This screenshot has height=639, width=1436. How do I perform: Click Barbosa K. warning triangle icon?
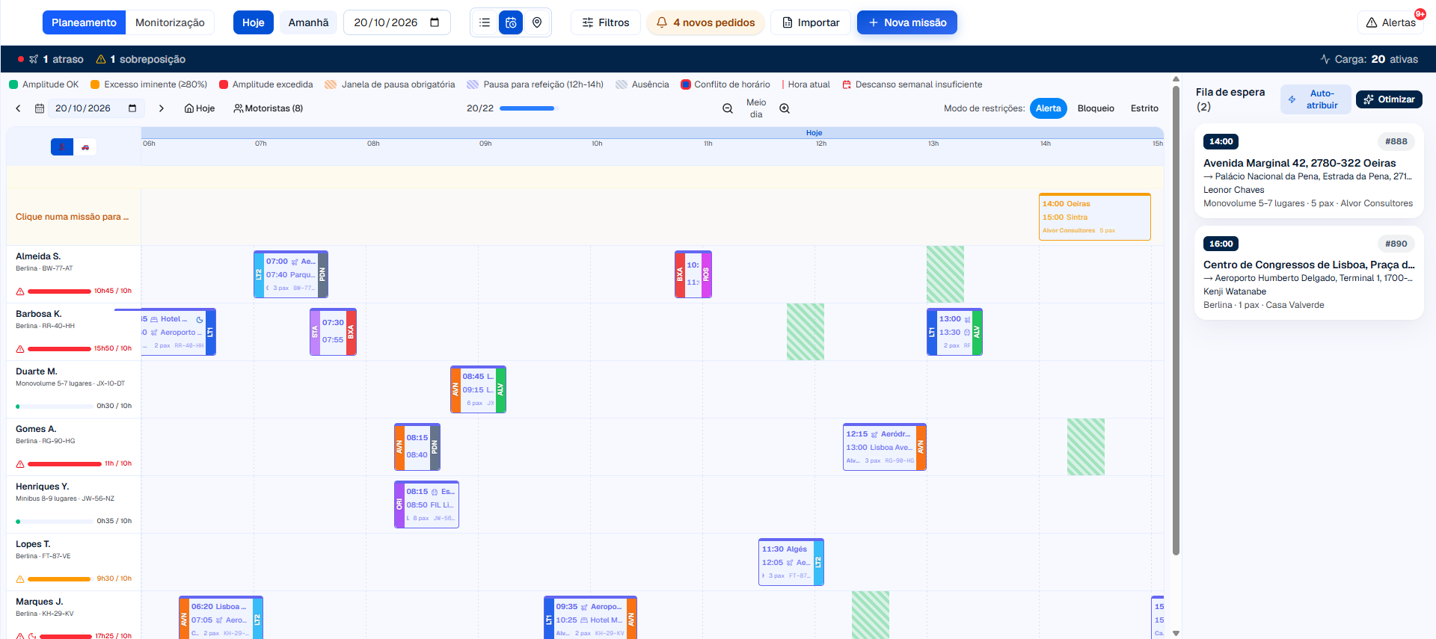coord(20,349)
